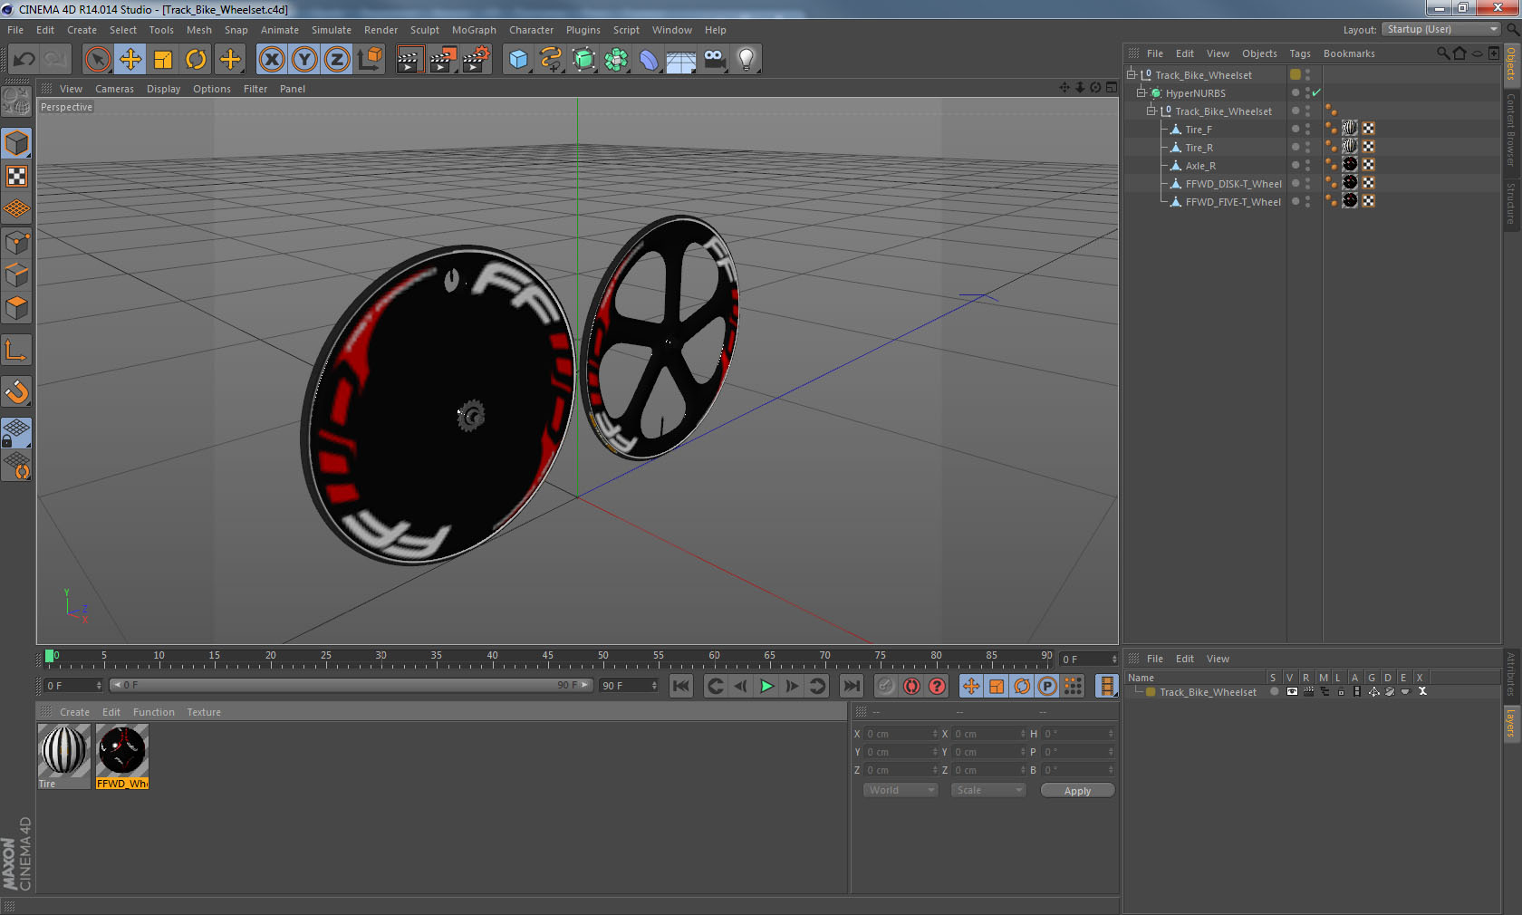Image resolution: width=1522 pixels, height=915 pixels.
Task: Collapse the HyperNURBS tree node
Action: [1141, 92]
